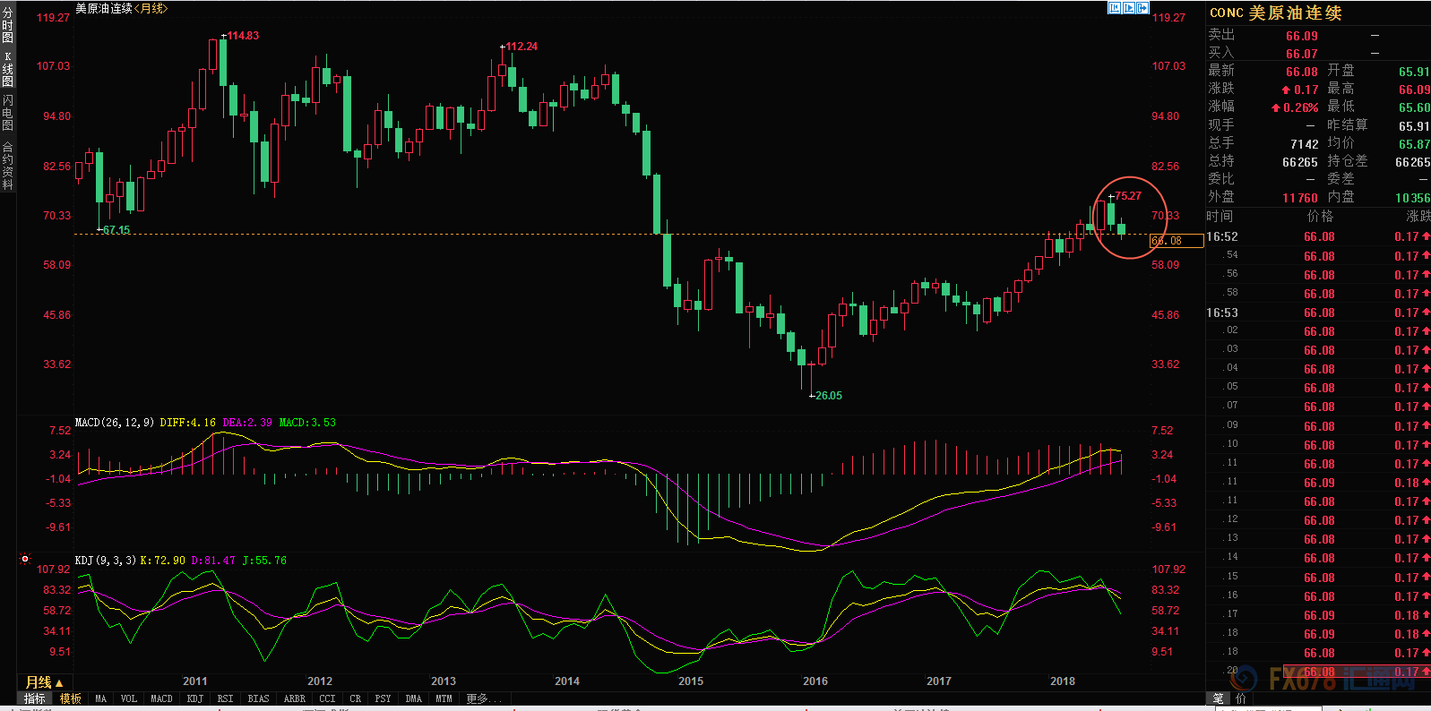The width and height of the screenshot is (1431, 711).
Task: Choose the DMA indicator
Action: point(413,698)
